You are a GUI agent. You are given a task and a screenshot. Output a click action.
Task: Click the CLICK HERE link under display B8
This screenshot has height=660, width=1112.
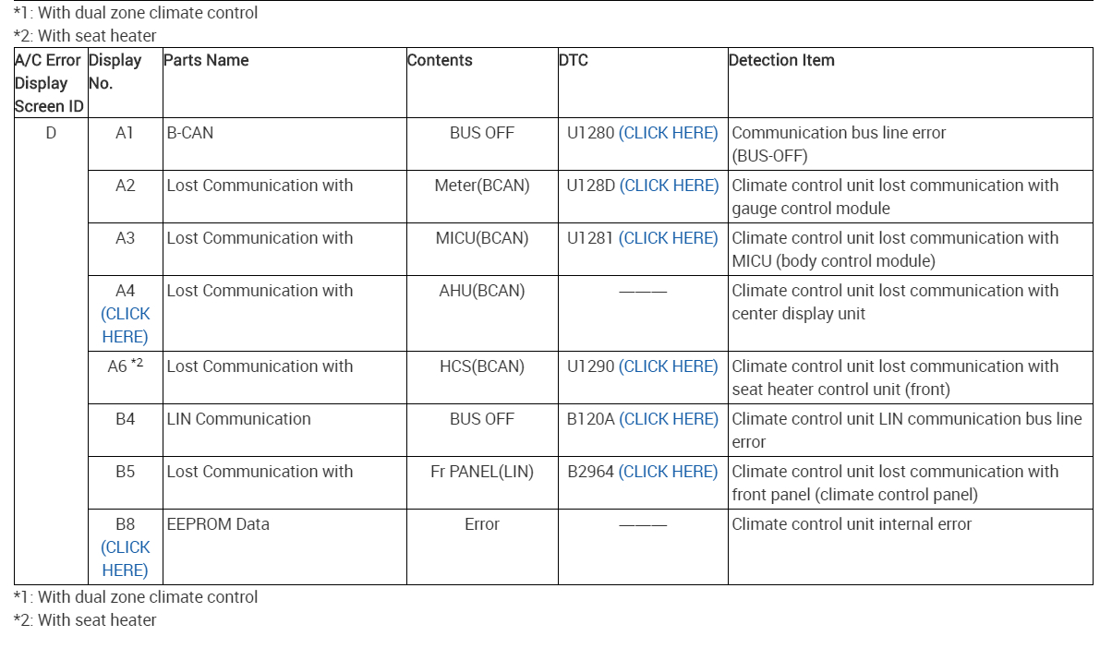(126, 558)
